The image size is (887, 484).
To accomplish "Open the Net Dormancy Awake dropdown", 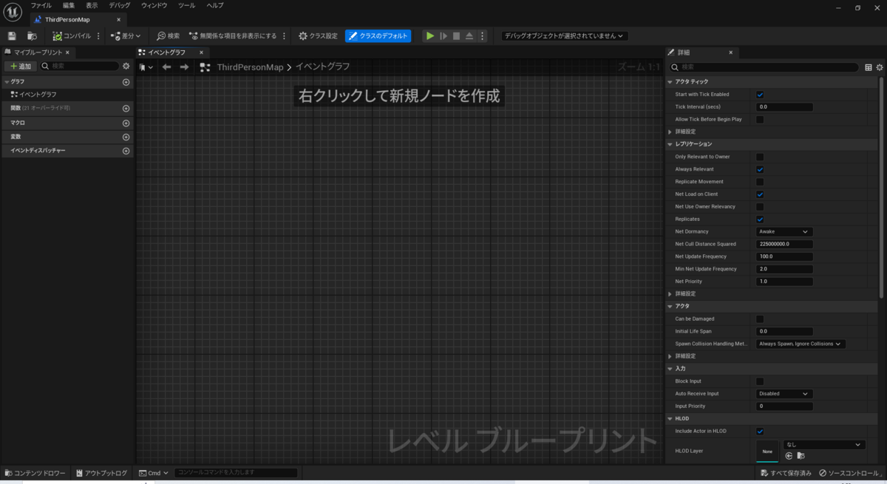I will (784, 231).
